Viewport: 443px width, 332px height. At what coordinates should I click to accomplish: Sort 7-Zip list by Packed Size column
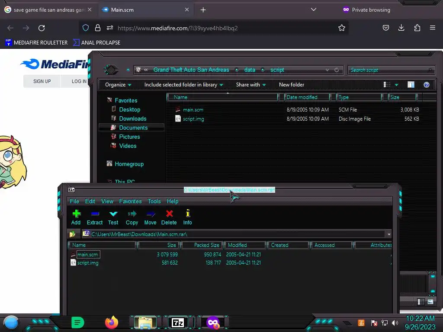[x=202, y=245]
